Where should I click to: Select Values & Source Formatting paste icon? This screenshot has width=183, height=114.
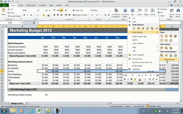(x=171, y=48)
